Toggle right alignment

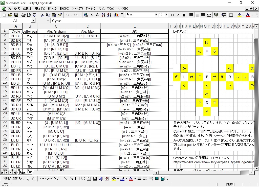pyautogui.click(x=203, y=15)
